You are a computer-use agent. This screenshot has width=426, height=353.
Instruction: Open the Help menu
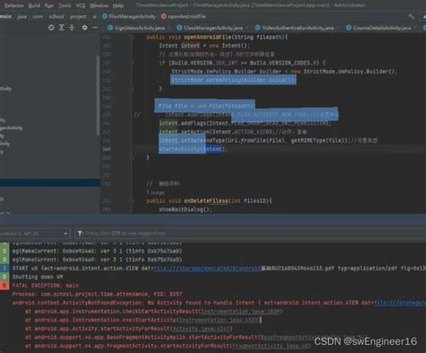coord(119,5)
